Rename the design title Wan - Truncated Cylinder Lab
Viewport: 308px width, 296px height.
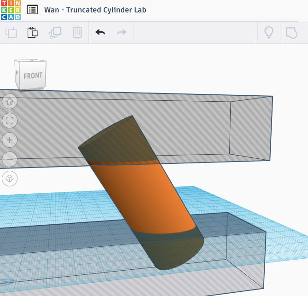tap(95, 10)
